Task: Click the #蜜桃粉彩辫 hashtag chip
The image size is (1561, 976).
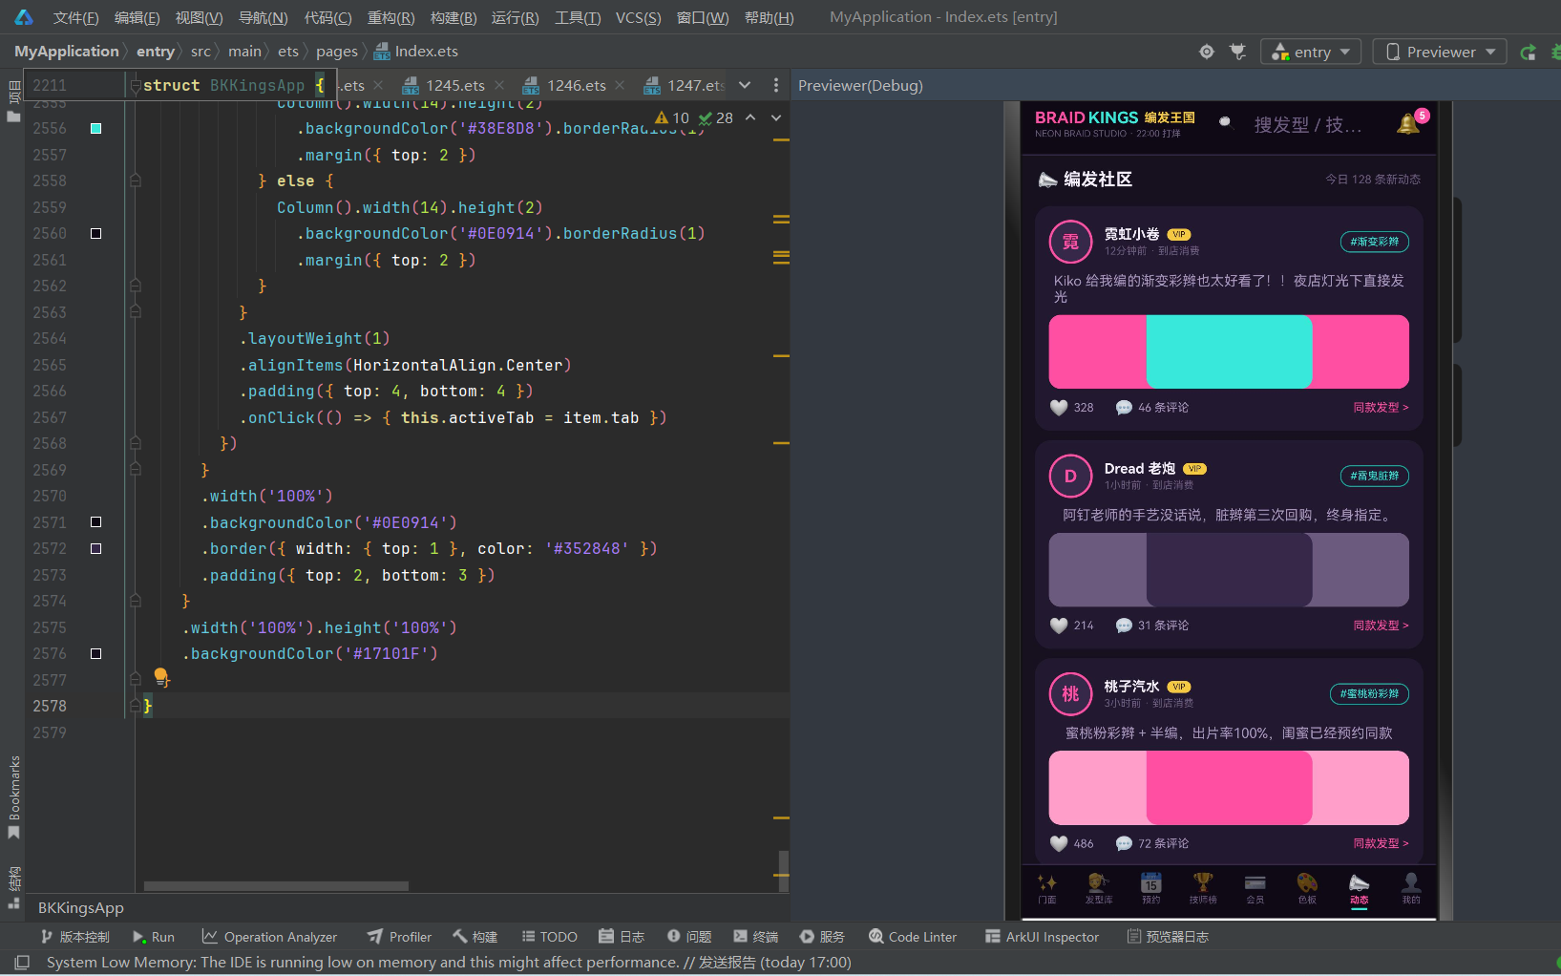Action: pos(1369,694)
